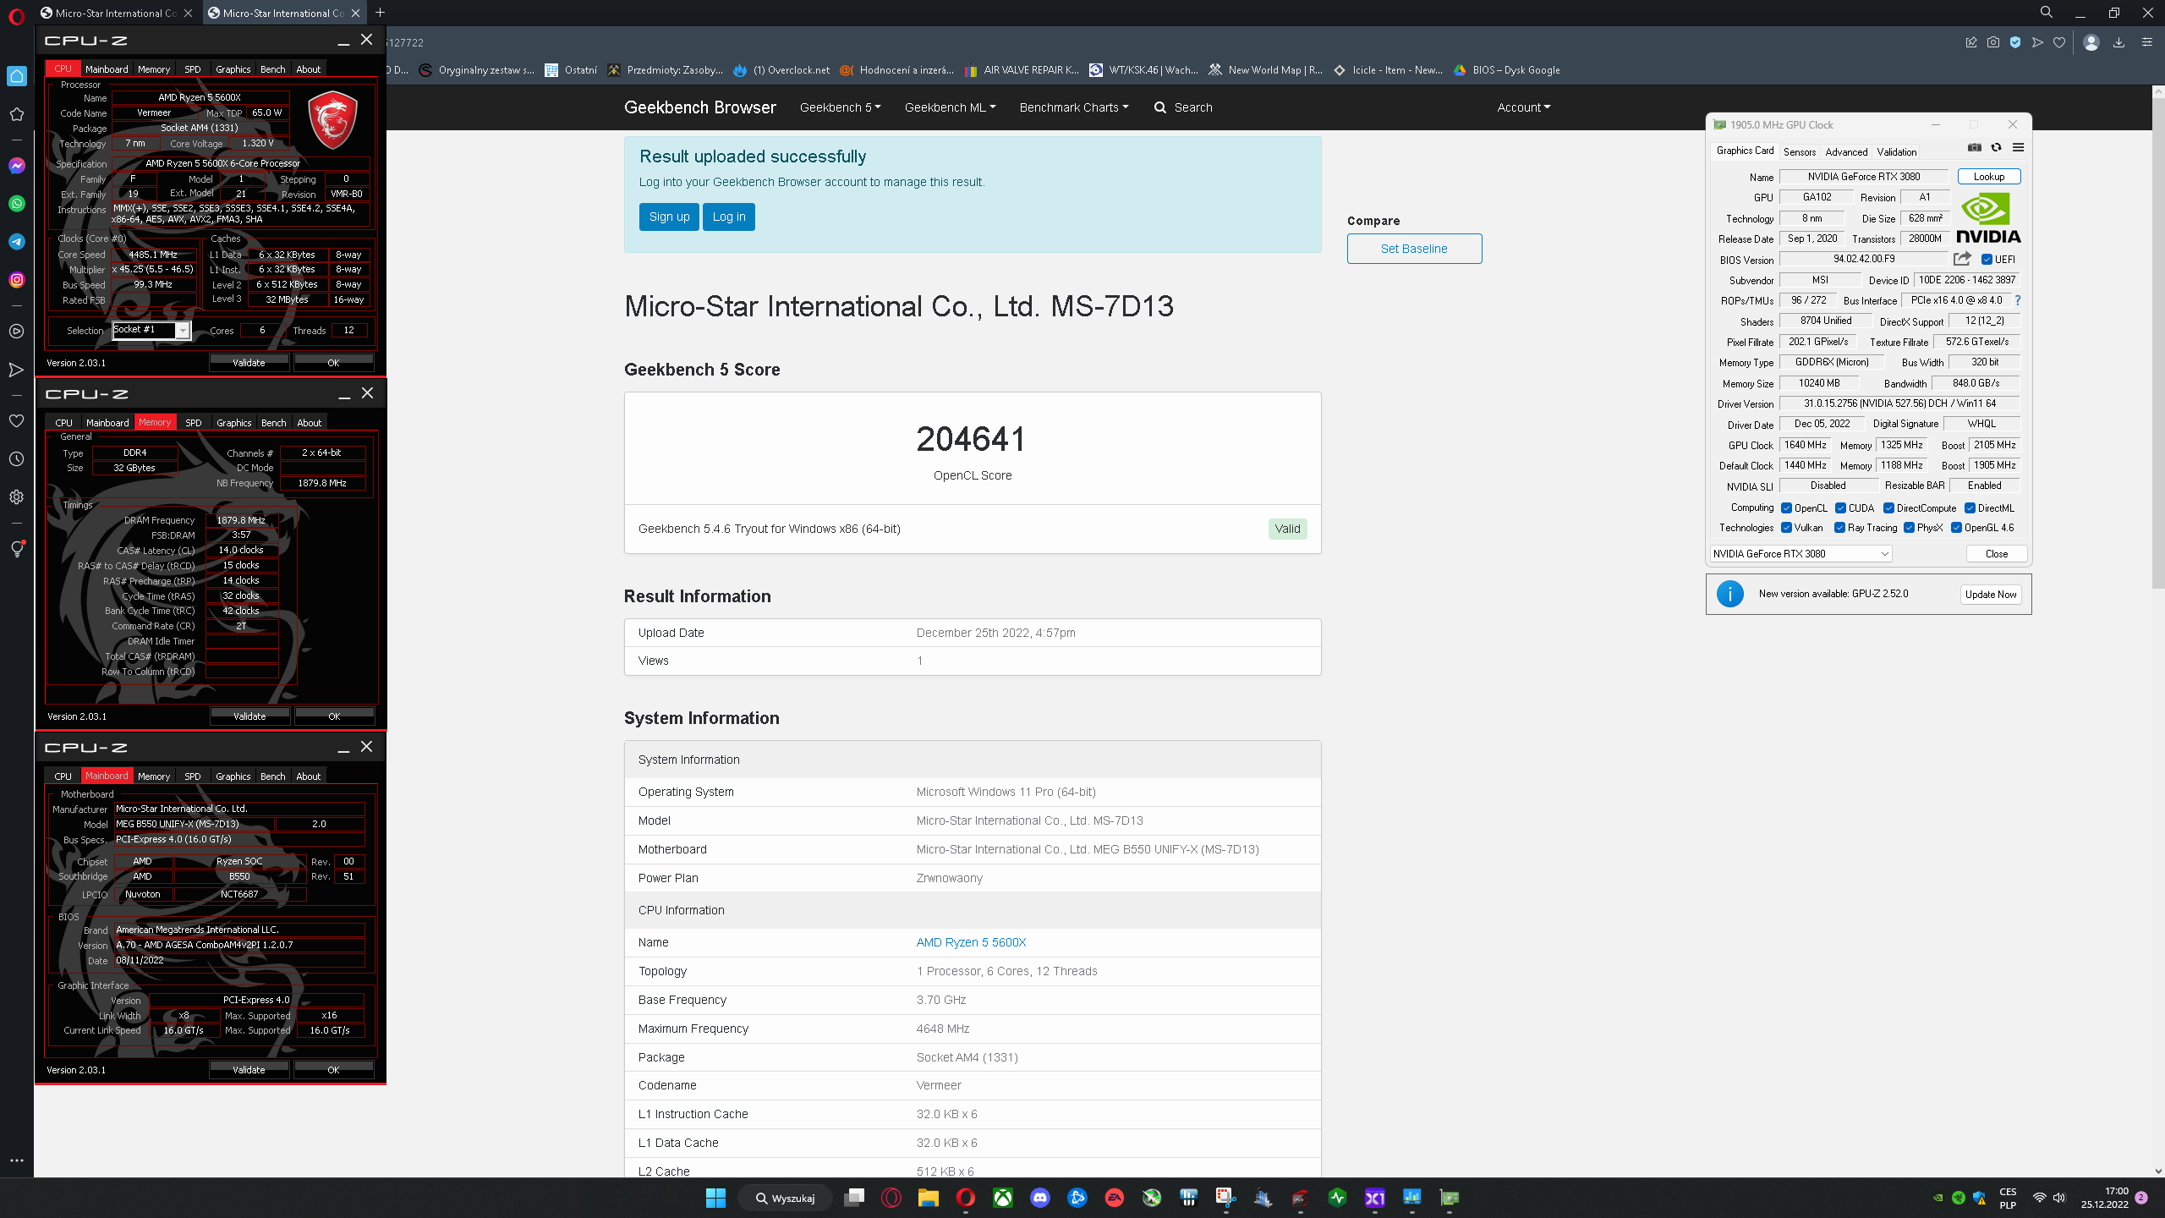Toggle the DirectML checkbox in GPU-Z
This screenshot has height=1218, width=2165.
point(1970,508)
